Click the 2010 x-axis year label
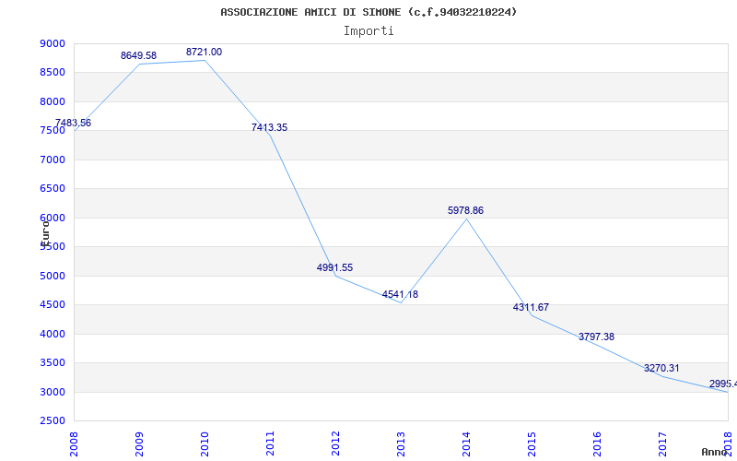 pos(205,443)
